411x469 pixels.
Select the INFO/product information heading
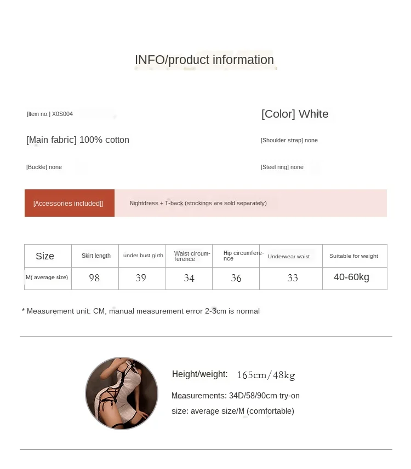(x=204, y=60)
